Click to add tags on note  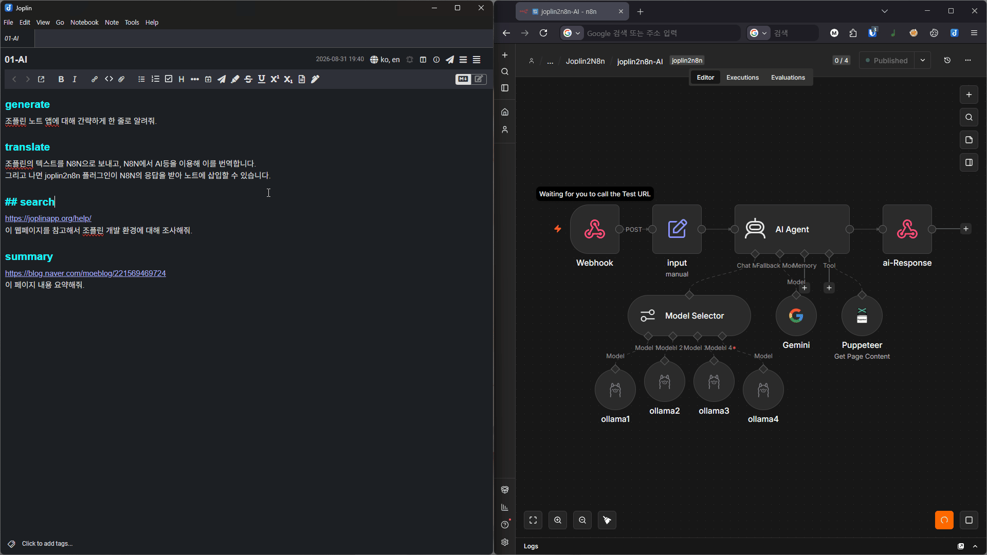click(47, 544)
